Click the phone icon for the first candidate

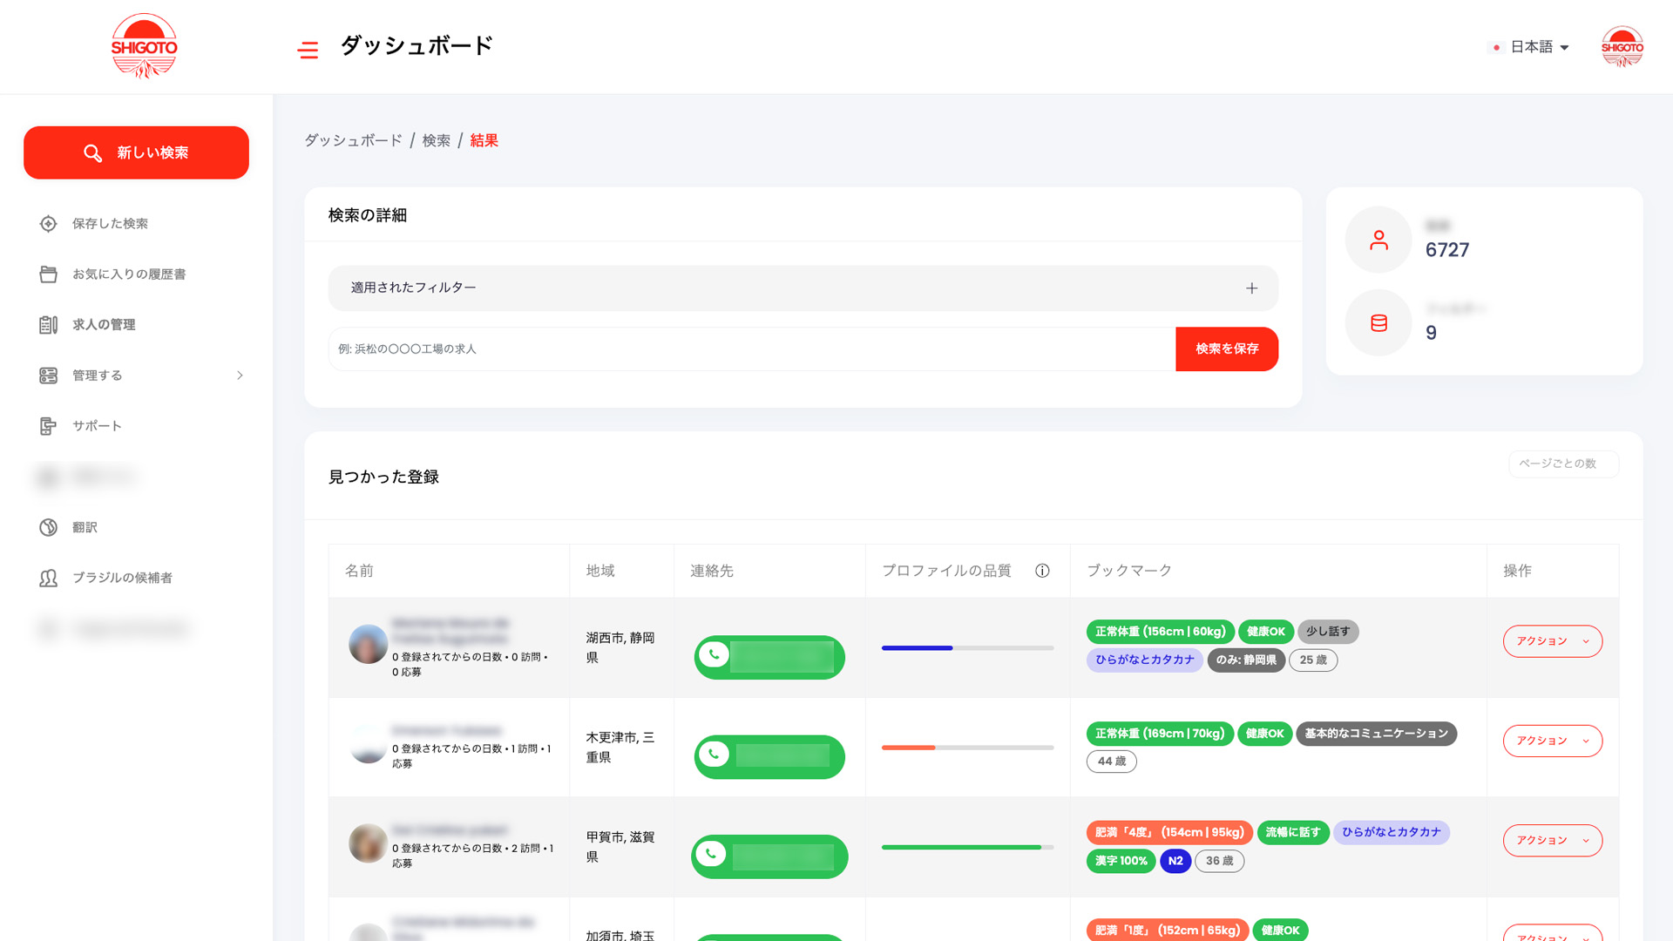pos(714,653)
